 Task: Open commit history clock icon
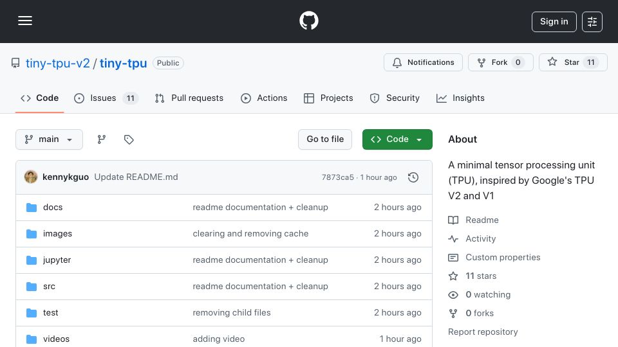pyautogui.click(x=413, y=177)
